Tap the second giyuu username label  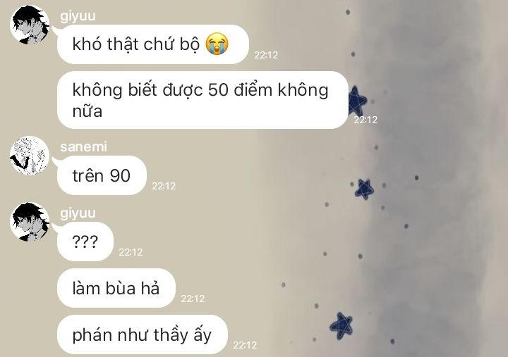pyautogui.click(x=78, y=213)
